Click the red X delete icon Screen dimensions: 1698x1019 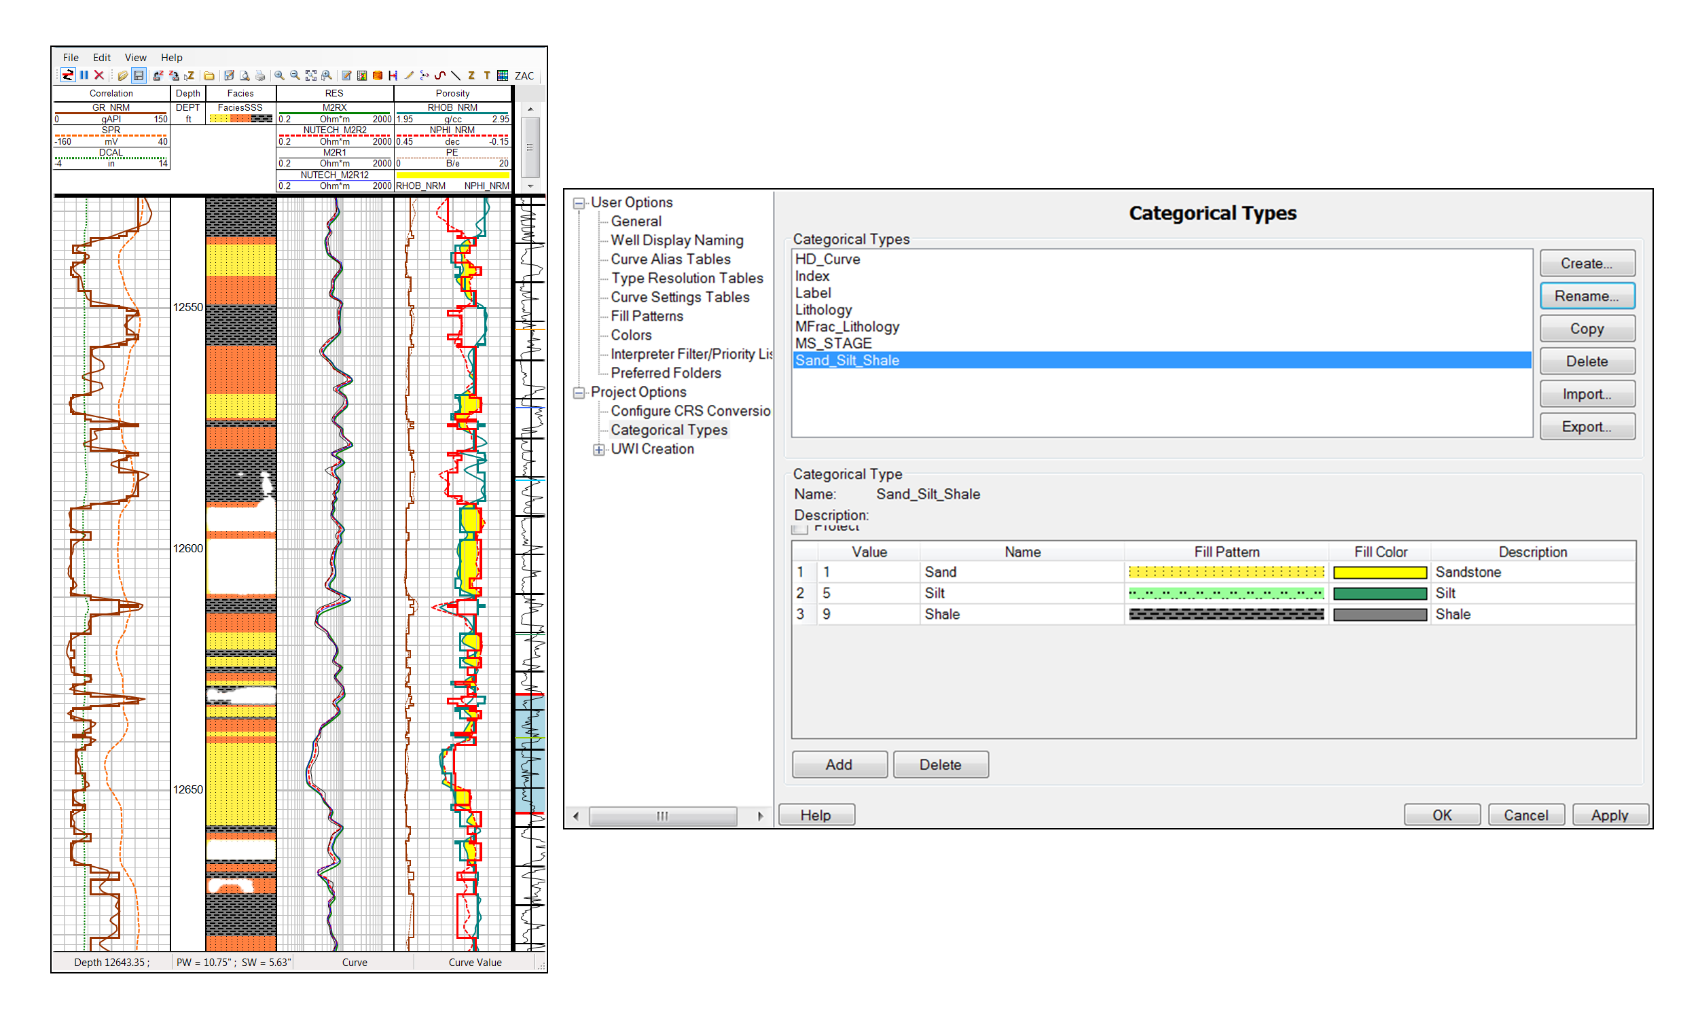click(x=100, y=75)
